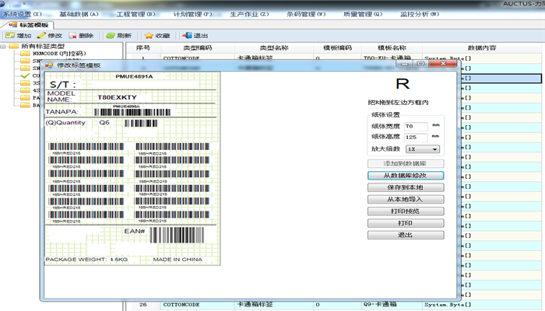545x311 pixels.
Task: Select the NBMCODE (内控码) tree item
Action: coord(59,54)
